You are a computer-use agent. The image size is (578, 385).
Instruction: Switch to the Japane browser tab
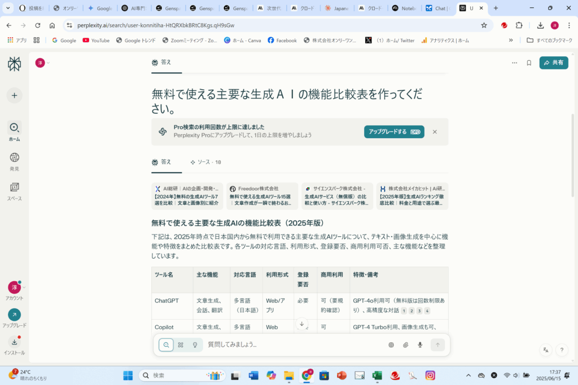[x=336, y=8]
